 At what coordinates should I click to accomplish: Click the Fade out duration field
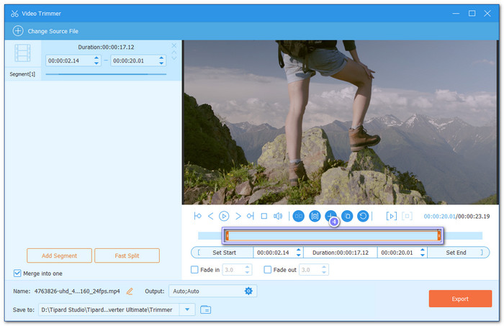[314, 270]
